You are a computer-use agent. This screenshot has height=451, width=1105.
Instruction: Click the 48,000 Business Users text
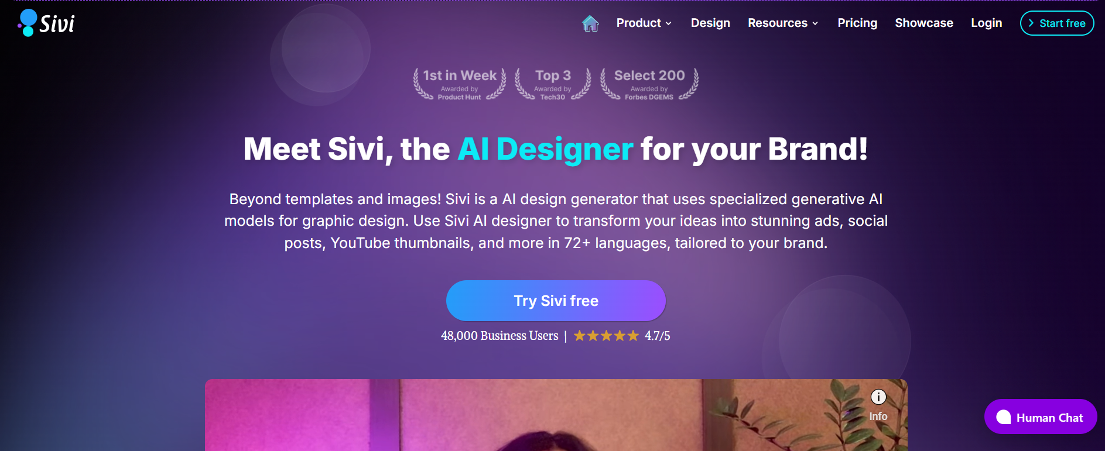click(500, 336)
